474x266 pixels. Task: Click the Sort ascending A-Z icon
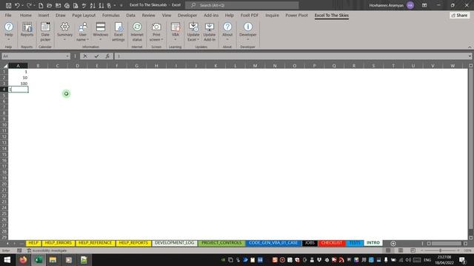coord(93,5)
